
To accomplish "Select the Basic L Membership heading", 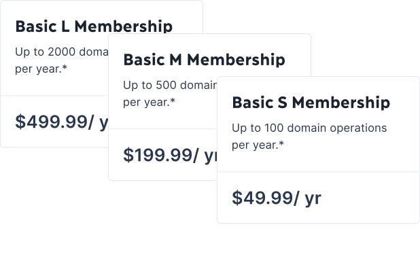I will (x=94, y=27).
